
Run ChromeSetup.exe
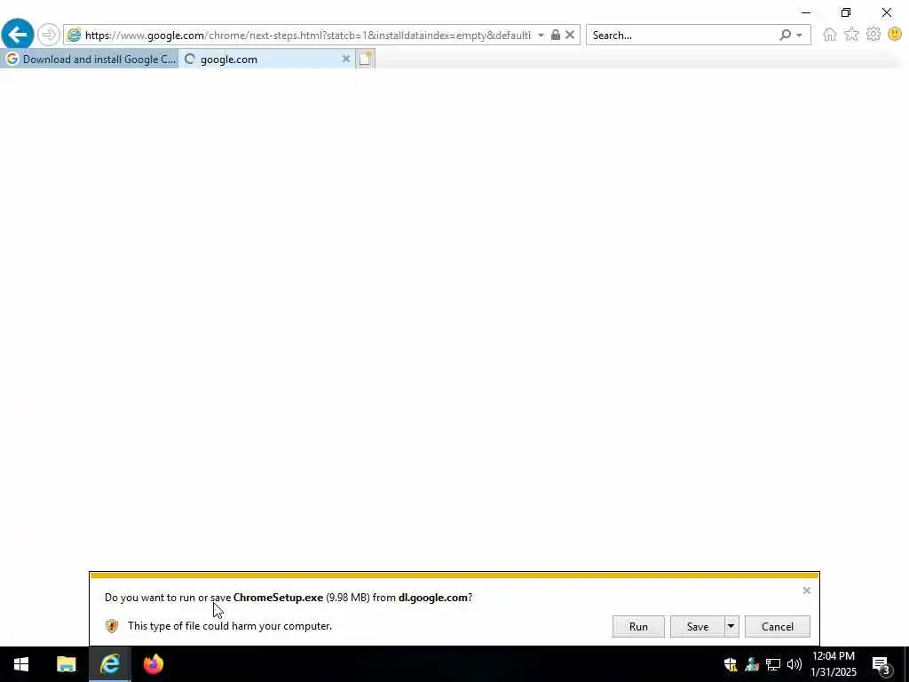(x=638, y=627)
